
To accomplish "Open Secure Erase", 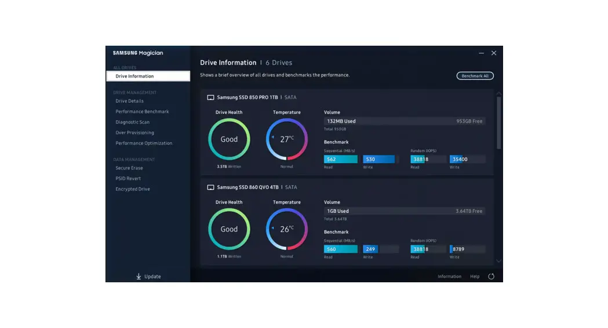I will (129, 168).
